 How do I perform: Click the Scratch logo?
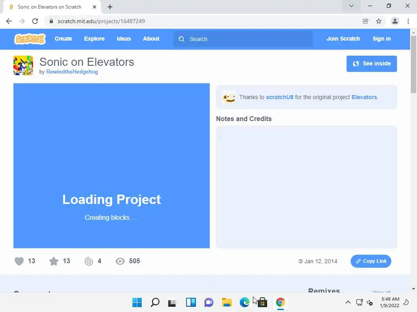[x=30, y=39]
